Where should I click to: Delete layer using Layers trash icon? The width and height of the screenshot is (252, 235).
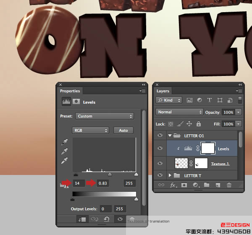tap(229, 185)
